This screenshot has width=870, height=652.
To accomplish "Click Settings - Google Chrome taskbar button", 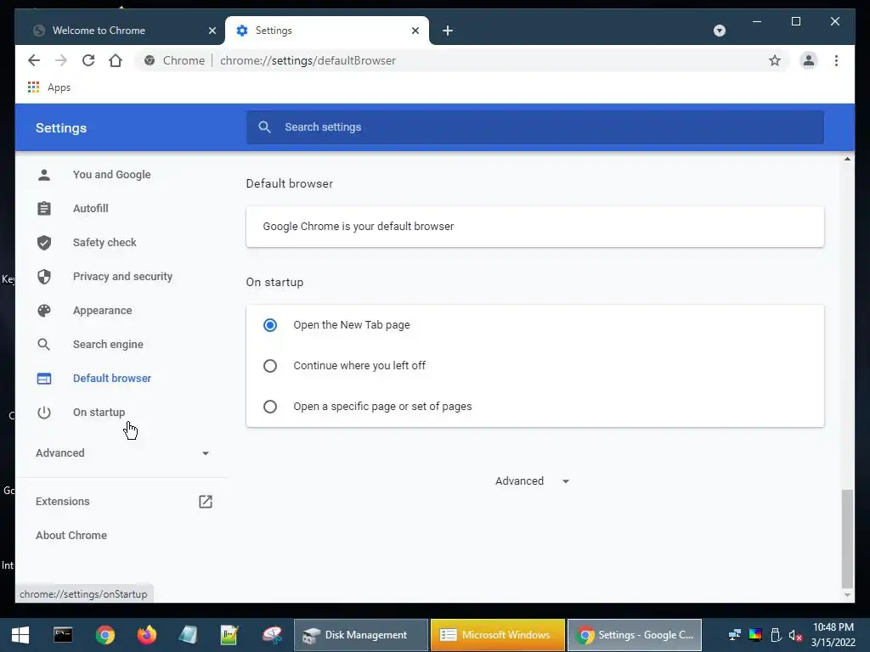I will [x=634, y=635].
